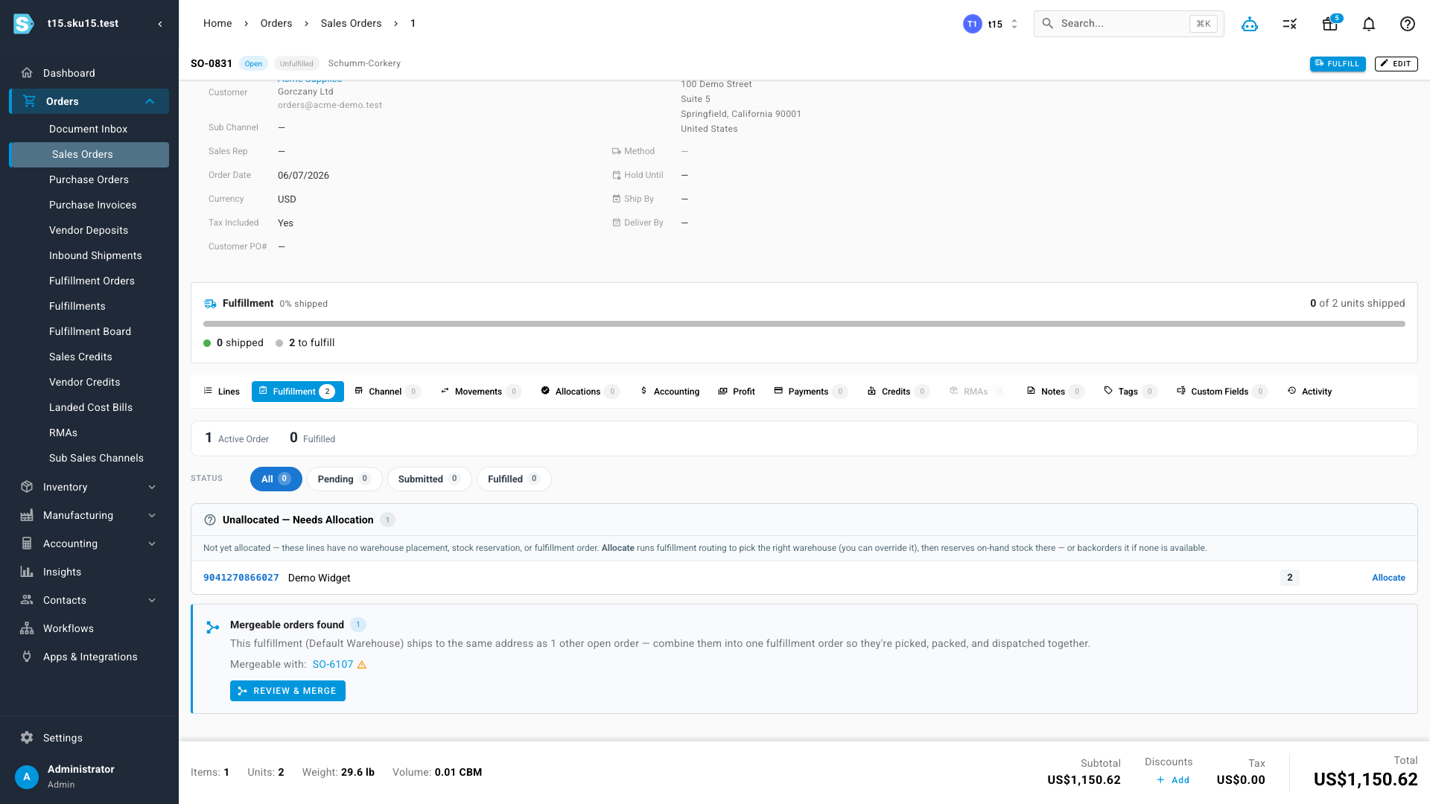1430x804 pixels.
Task: Click the EDIT button
Action: [x=1396, y=64]
